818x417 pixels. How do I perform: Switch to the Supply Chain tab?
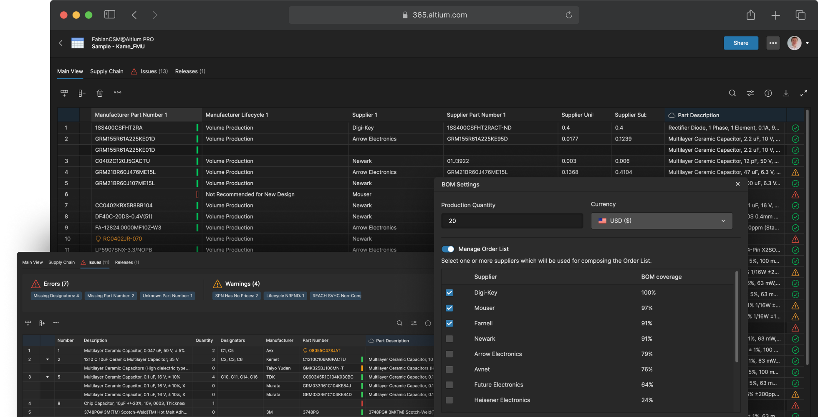[x=106, y=71]
